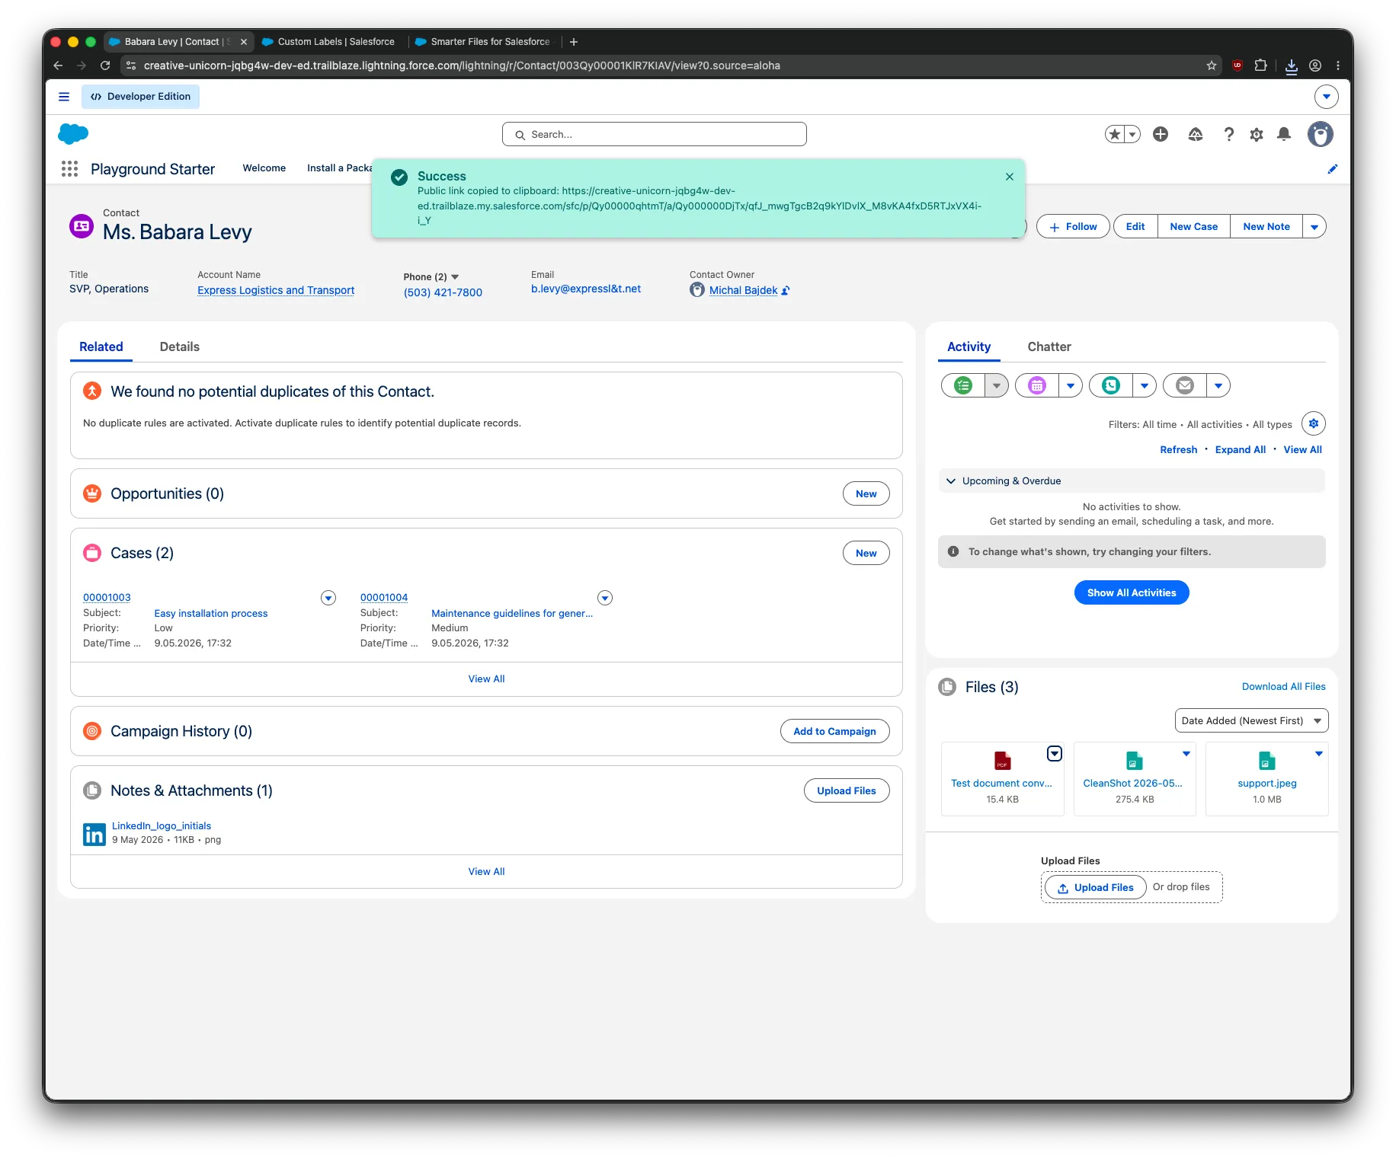Image resolution: width=1396 pixels, height=1159 pixels.
Task: Open the dropdown next to Log a Call
Action: [x=1145, y=385]
